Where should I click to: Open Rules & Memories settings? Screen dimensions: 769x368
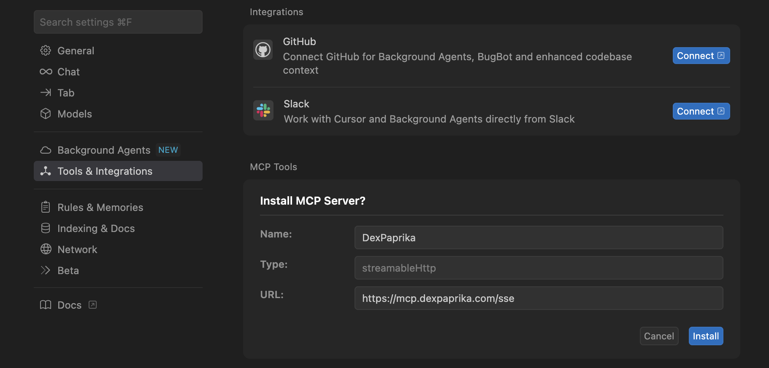click(x=118, y=207)
